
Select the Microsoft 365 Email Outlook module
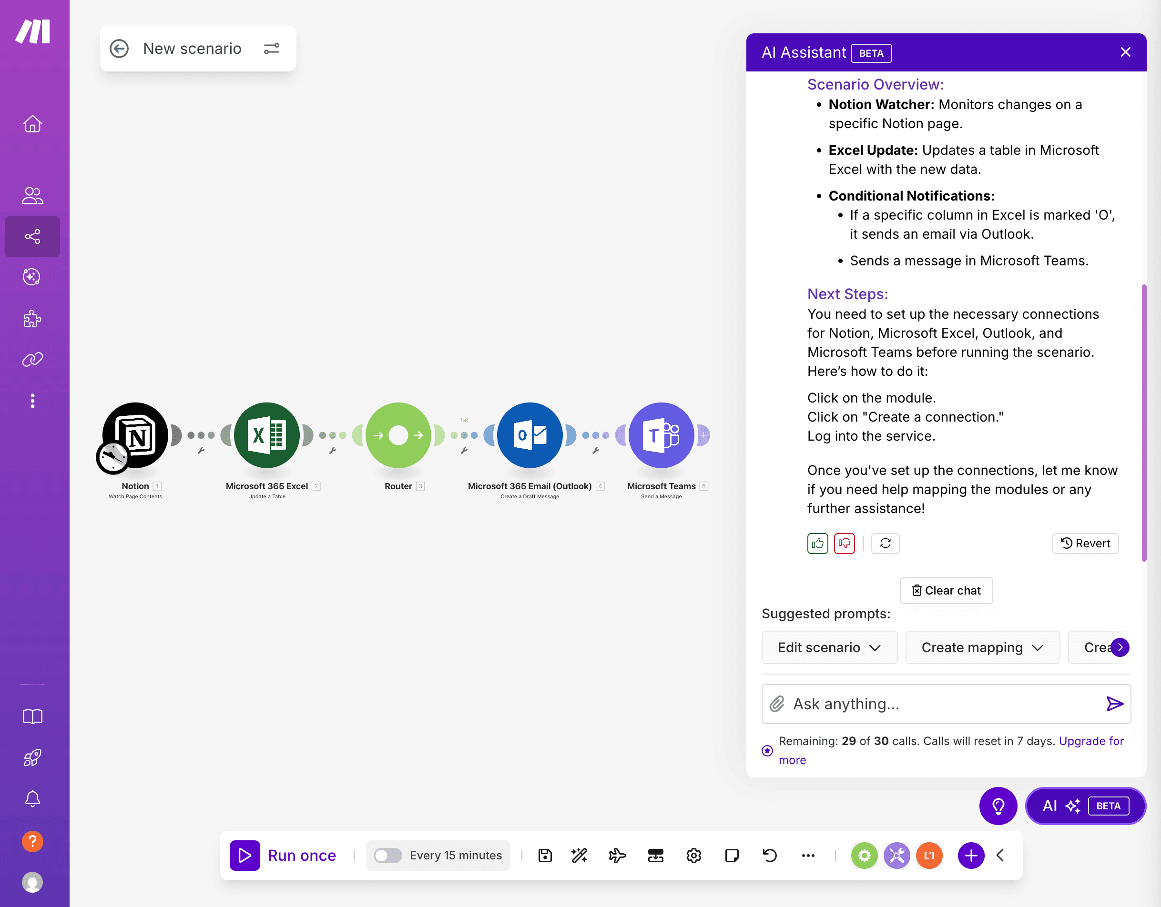click(x=530, y=435)
